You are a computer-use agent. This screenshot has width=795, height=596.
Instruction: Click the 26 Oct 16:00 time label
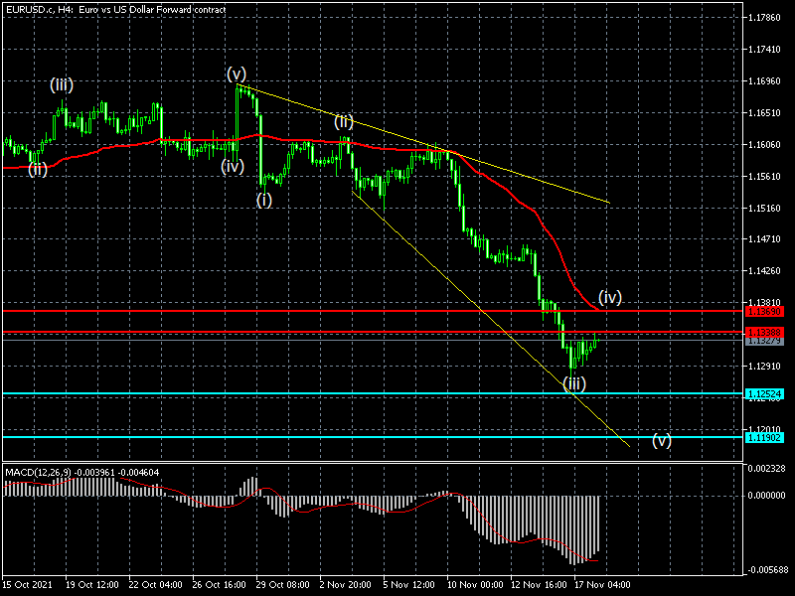(x=219, y=585)
